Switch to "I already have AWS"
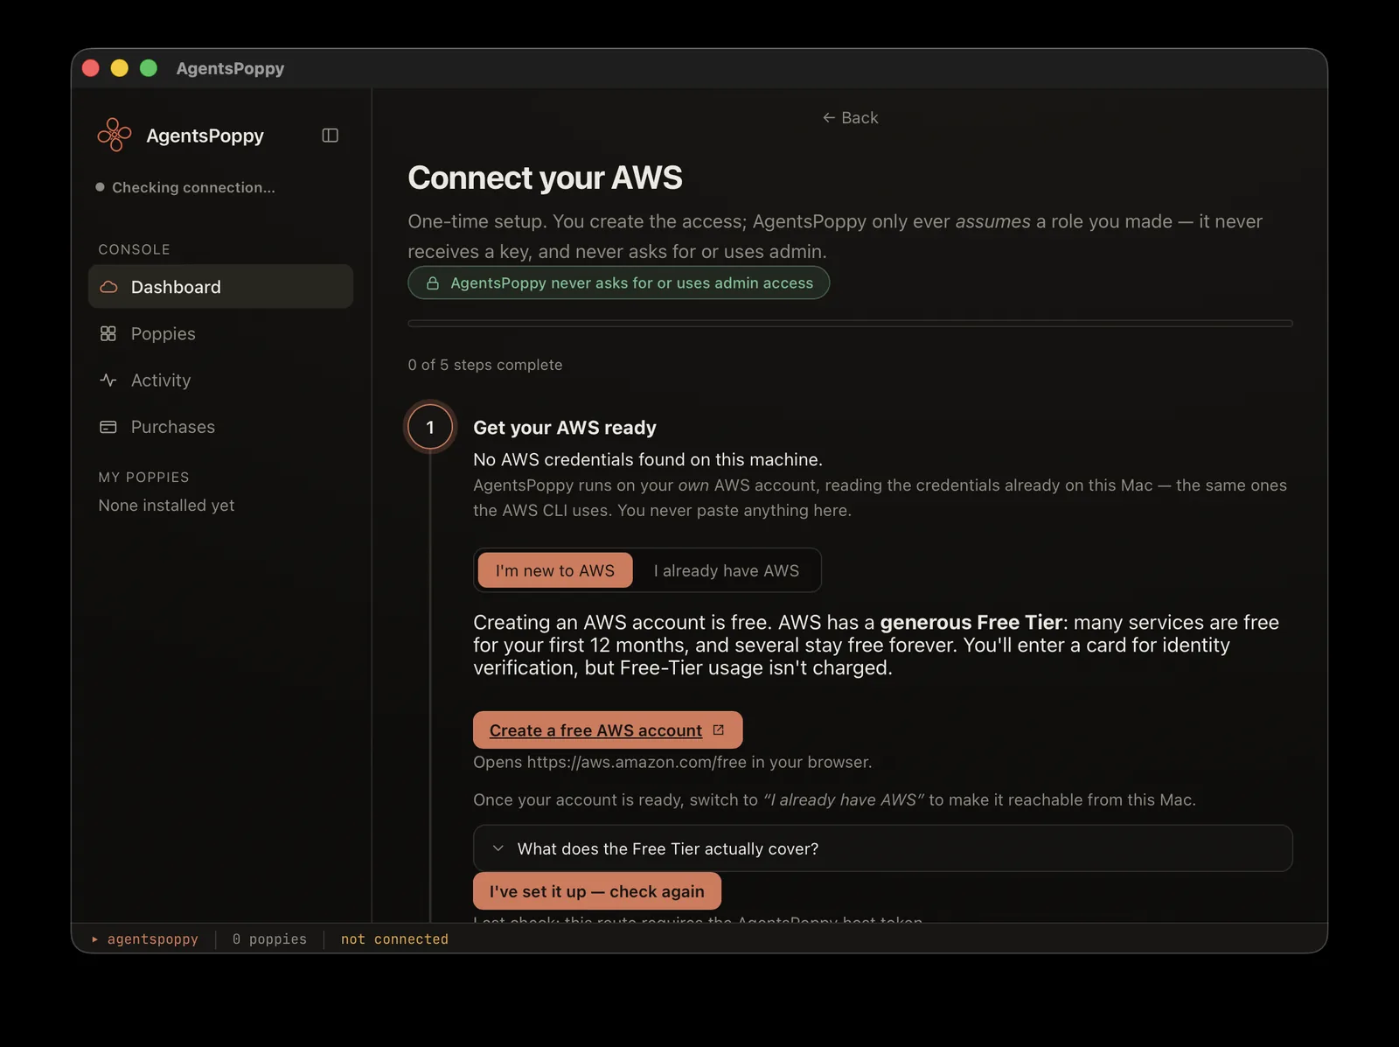This screenshot has height=1047, width=1399. tap(727, 570)
